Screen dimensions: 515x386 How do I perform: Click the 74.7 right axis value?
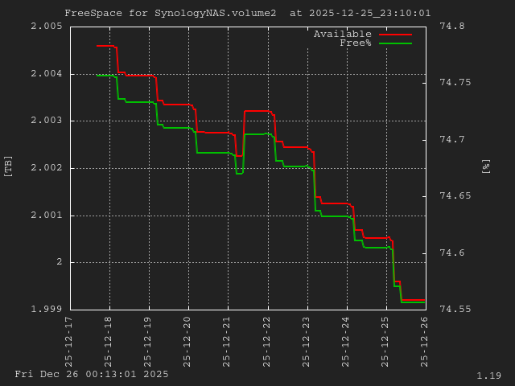[x=451, y=140]
